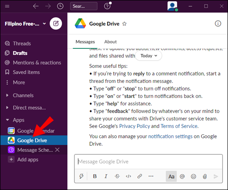Star the Google Drive conversation
Viewport: 228px width, 190px height.
coord(124,24)
